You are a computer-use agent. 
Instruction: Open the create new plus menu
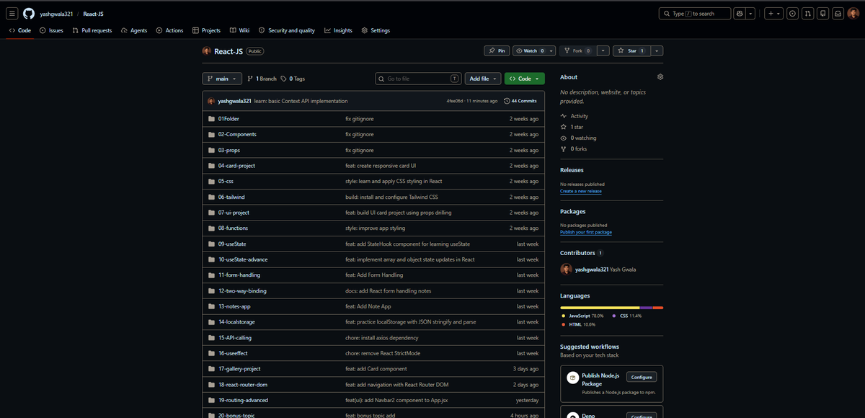[x=773, y=14]
